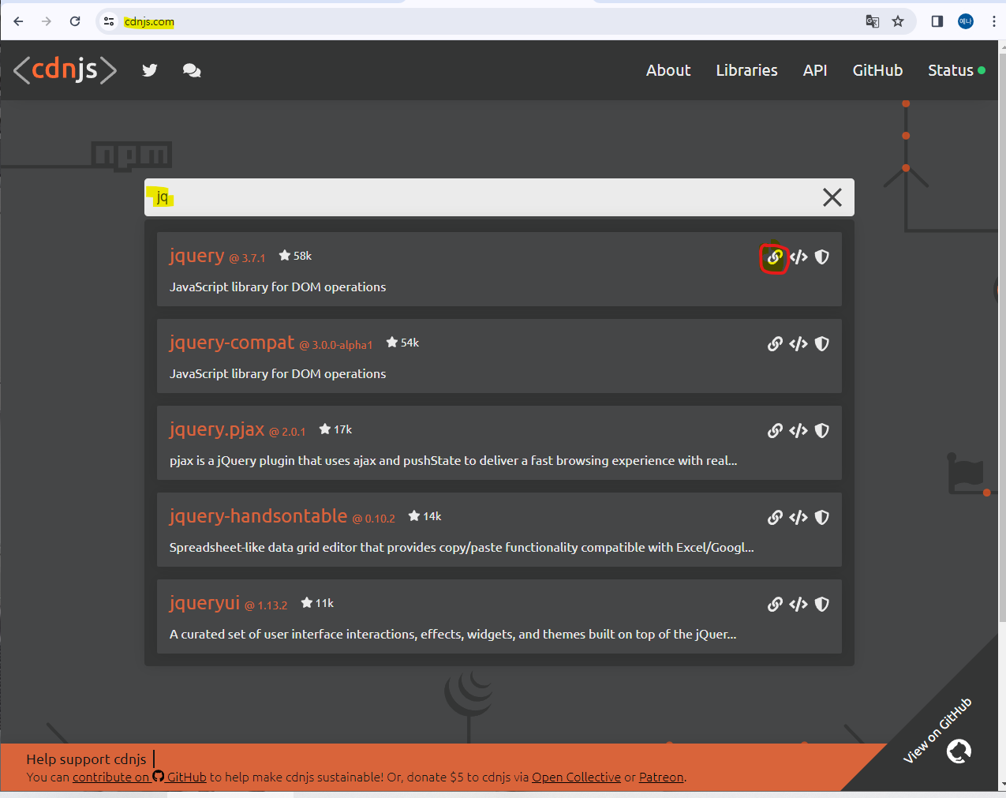The image size is (1006, 798).
Task: Click the '11k' star count for jqueryui
Action: click(317, 603)
